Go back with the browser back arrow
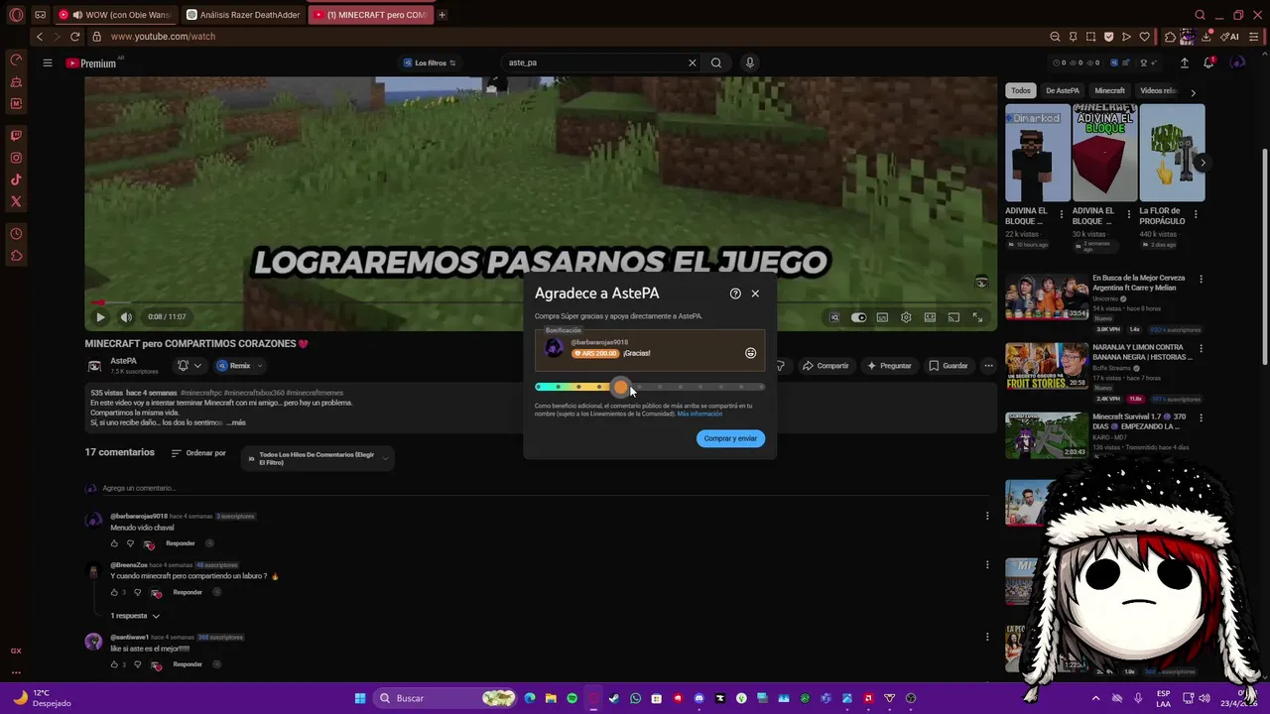Viewport: 1270px width, 714px height. click(40, 37)
